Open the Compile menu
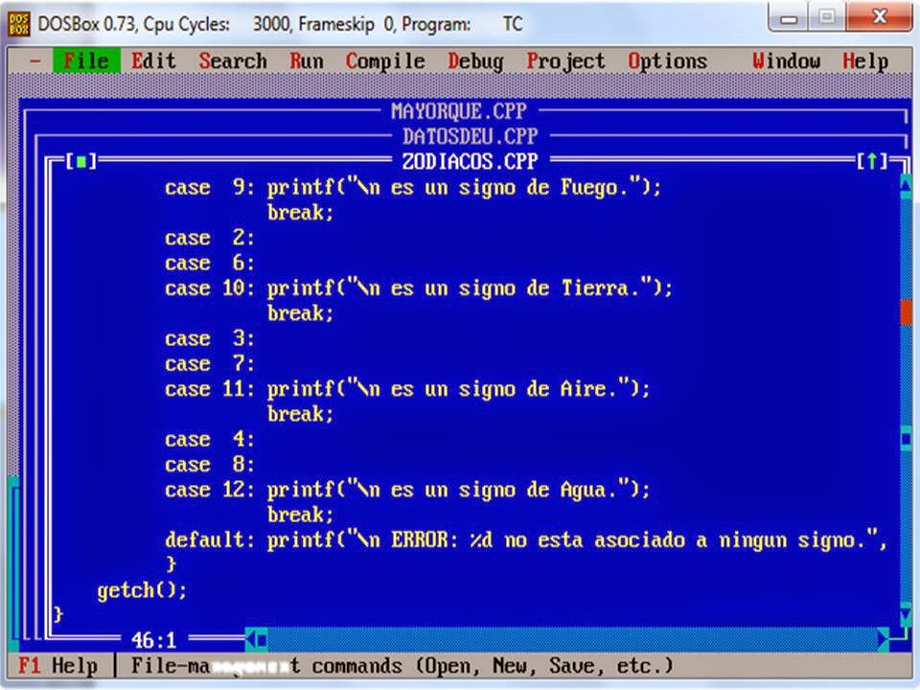 [384, 60]
